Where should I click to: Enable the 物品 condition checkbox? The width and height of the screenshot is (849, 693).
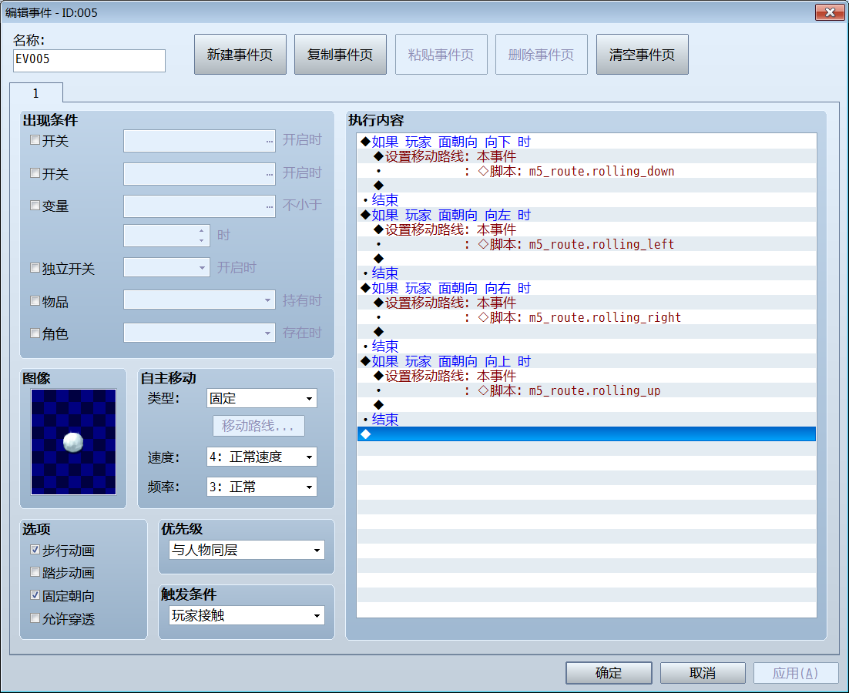[x=35, y=301]
